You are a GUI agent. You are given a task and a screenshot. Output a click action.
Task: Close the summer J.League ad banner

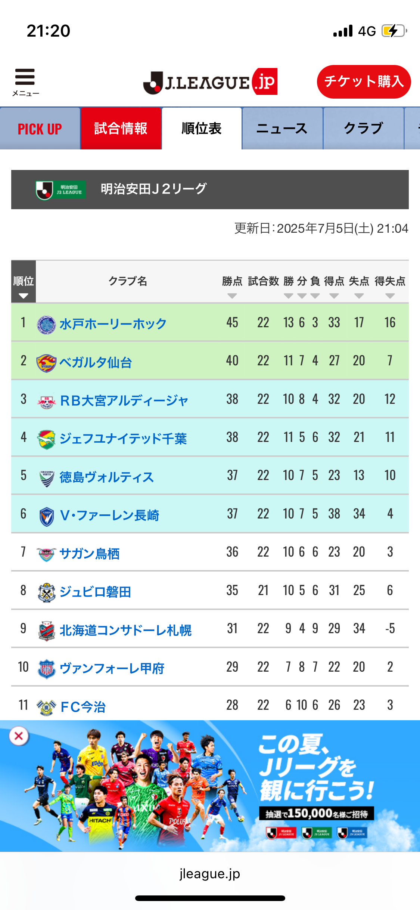click(x=19, y=736)
